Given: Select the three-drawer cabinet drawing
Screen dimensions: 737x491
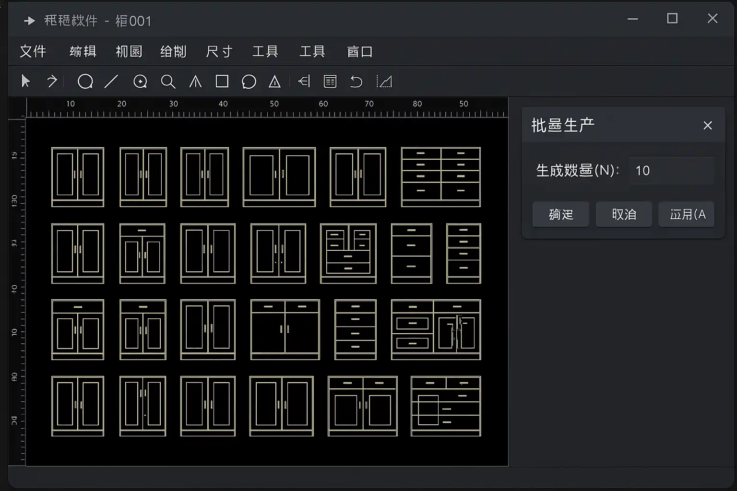Looking at the screenshot, I should click(x=412, y=253).
